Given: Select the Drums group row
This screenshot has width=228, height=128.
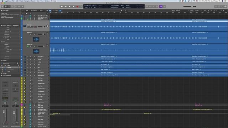Looking at the screenshot, I should [10, 68].
